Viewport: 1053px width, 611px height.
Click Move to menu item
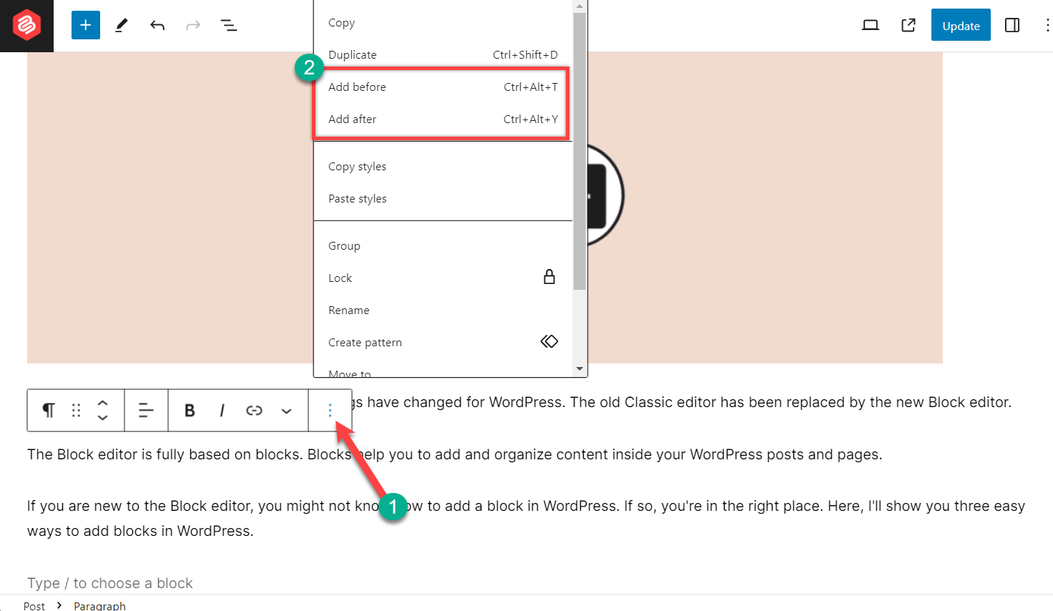[x=443, y=371]
